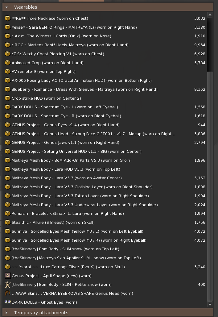Click the scrollbar up arrow
Screen dimensions: 218x317
click(210, 15)
